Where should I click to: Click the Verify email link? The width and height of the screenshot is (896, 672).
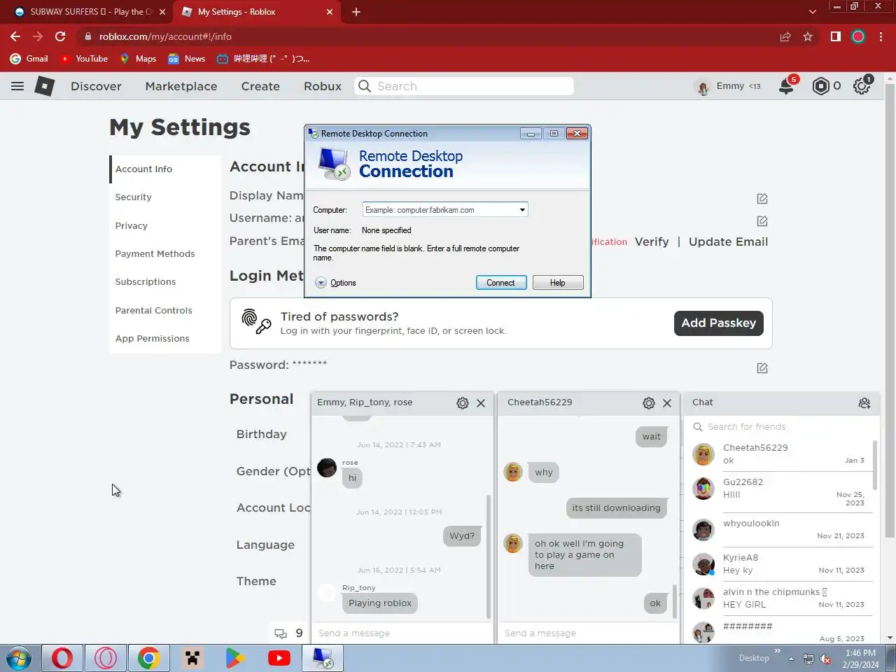tap(652, 242)
